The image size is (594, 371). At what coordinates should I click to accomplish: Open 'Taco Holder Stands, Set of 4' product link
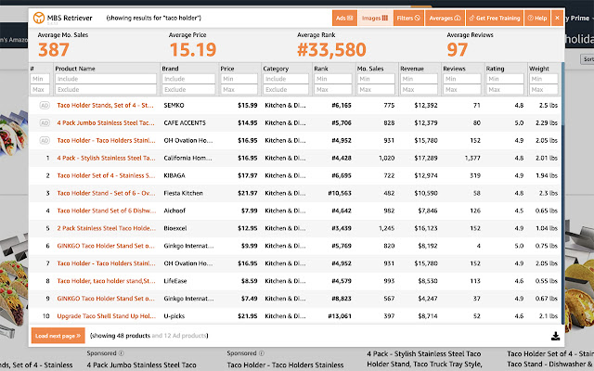click(105, 105)
